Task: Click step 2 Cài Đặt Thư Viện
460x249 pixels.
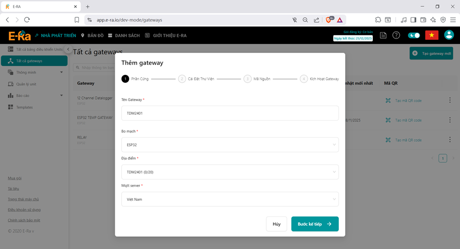Action: 197,79
